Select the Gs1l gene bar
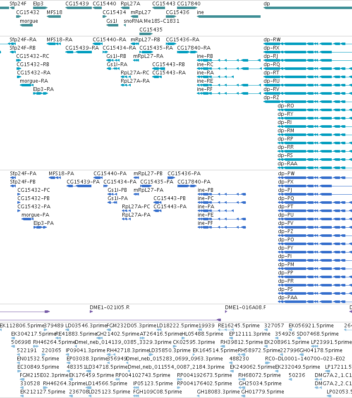Image resolution: width=352 pixels, height=398 pixels. coord(112,25)
